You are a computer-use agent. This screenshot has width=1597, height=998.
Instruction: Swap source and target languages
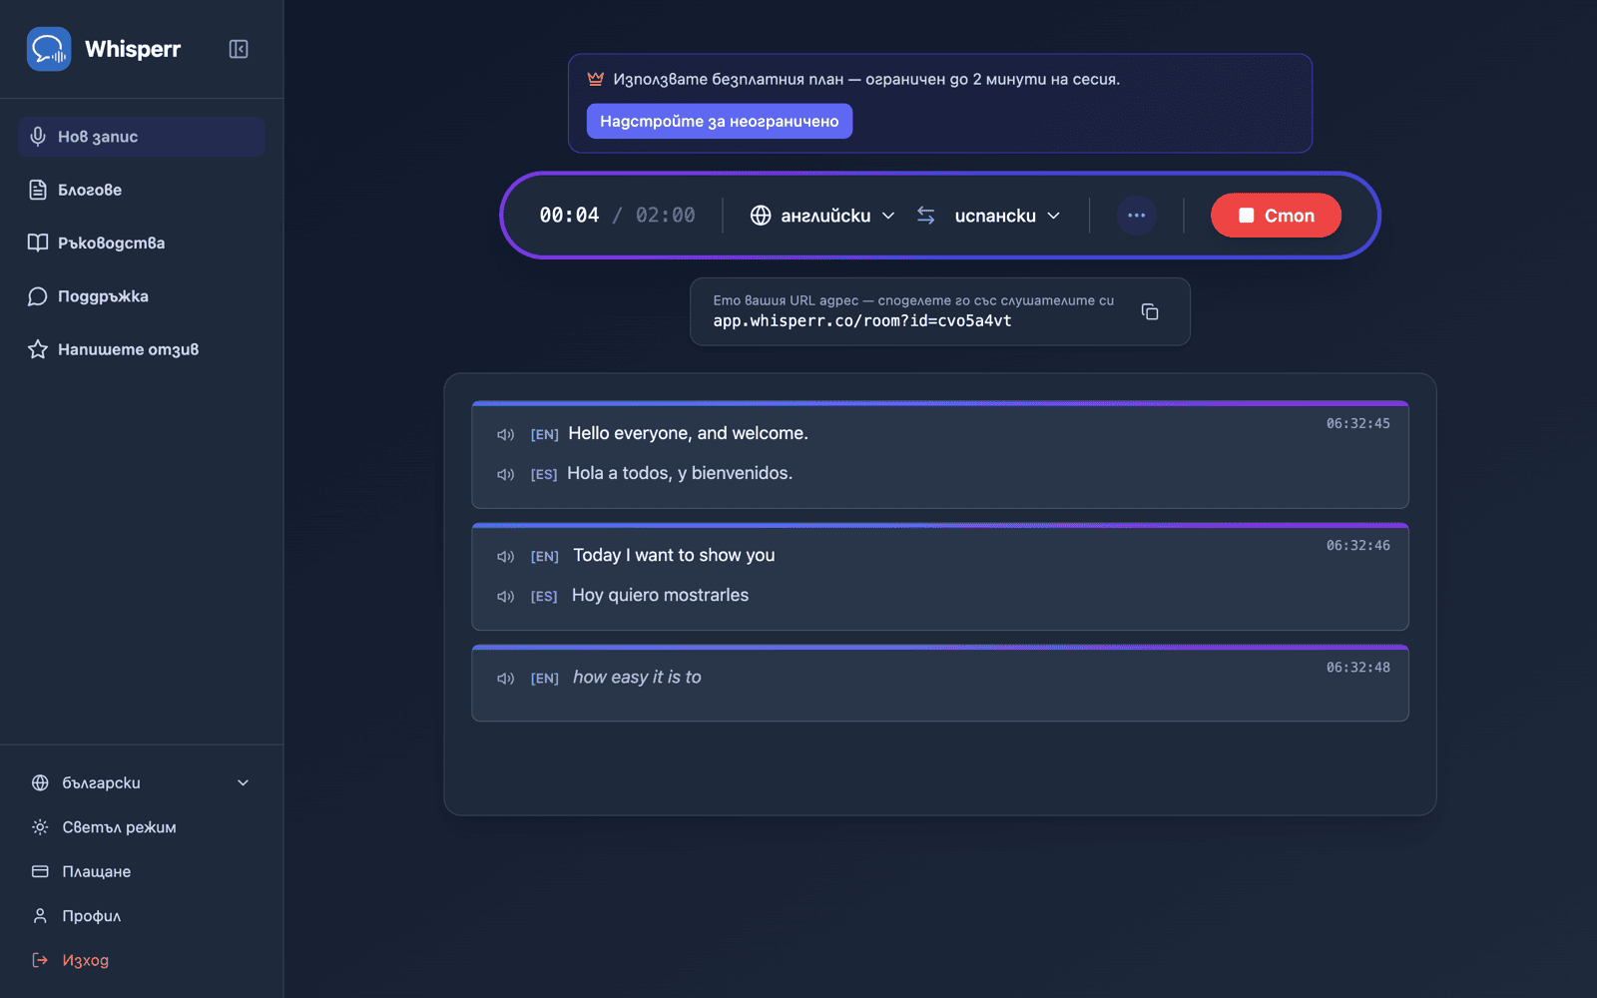tap(926, 216)
